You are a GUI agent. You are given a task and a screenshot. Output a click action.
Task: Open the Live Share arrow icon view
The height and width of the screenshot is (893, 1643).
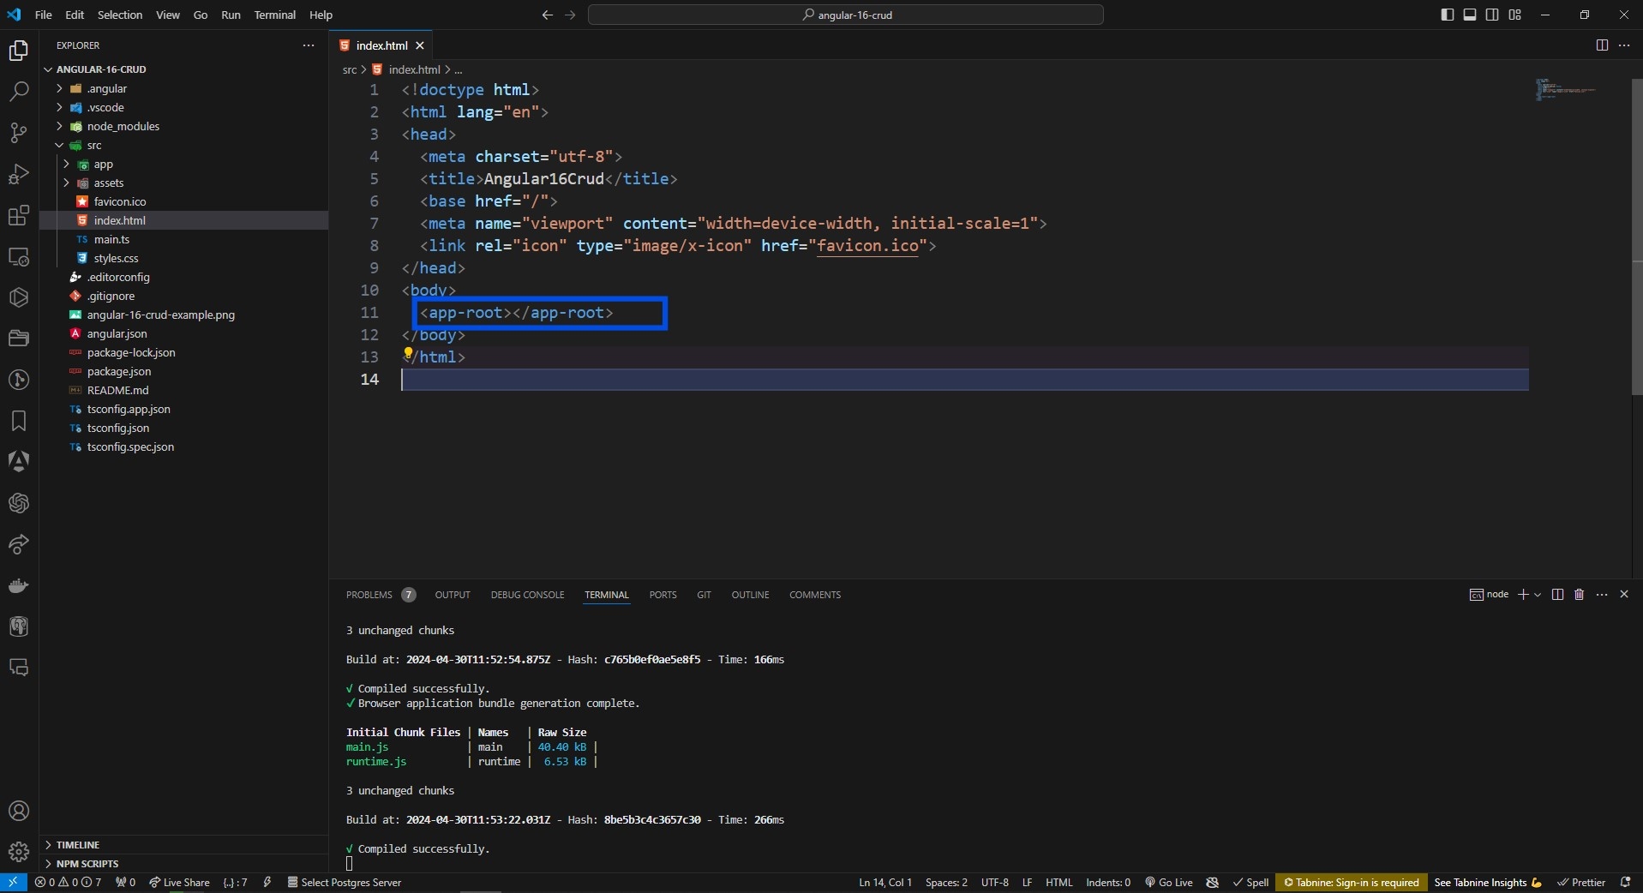coord(19,544)
